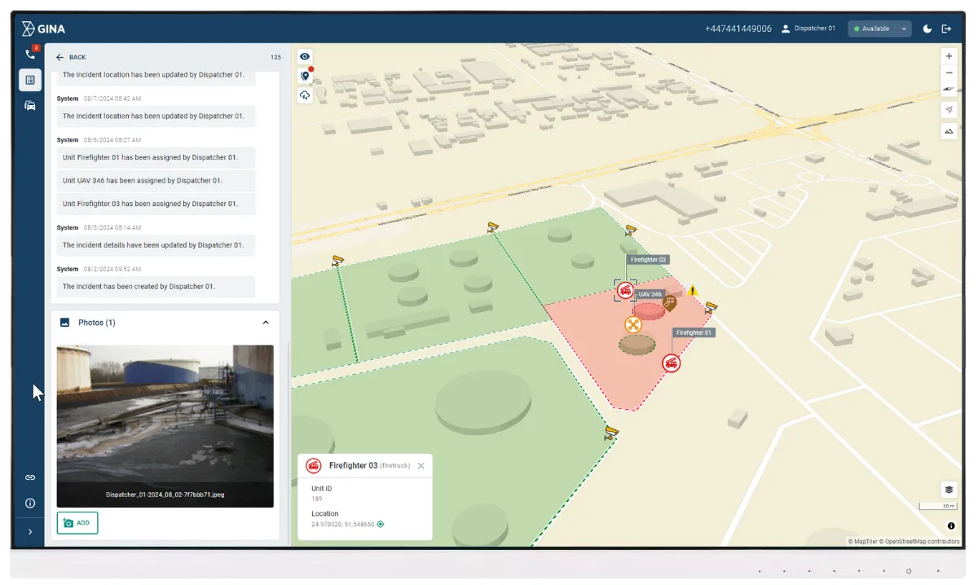Open the phone calls panel in sidebar
This screenshot has height=585, width=978.
[x=30, y=55]
